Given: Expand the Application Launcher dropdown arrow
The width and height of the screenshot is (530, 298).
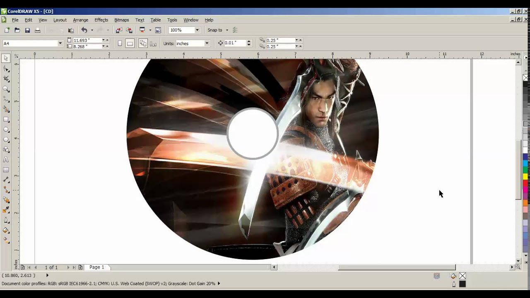Looking at the screenshot, I should tap(150, 30).
